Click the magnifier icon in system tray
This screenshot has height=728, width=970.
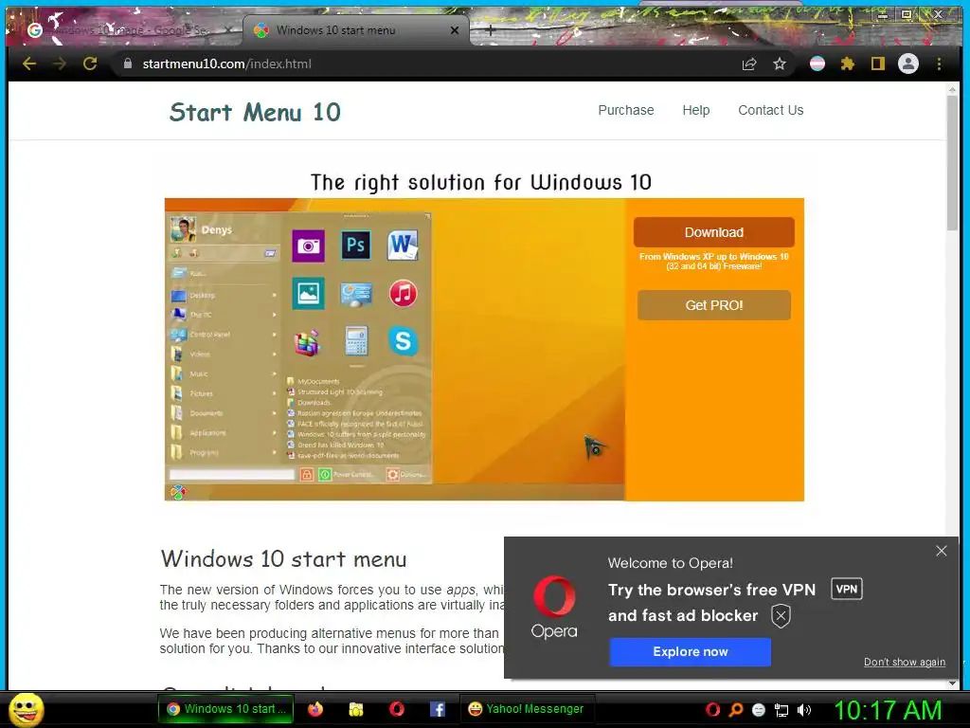[736, 710]
